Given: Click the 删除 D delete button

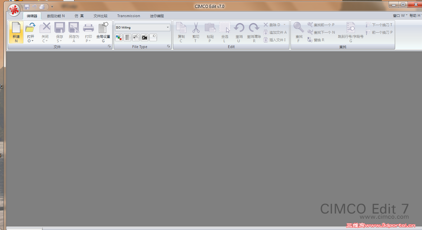Looking at the screenshot, I should pyautogui.click(x=272, y=25).
